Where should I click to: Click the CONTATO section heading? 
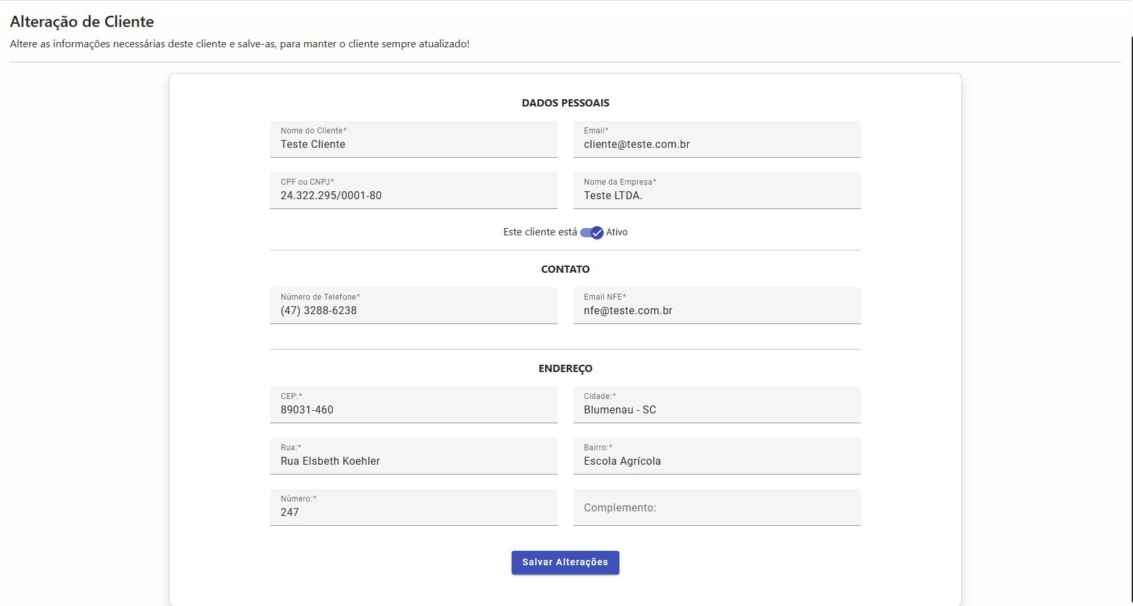pyautogui.click(x=566, y=269)
